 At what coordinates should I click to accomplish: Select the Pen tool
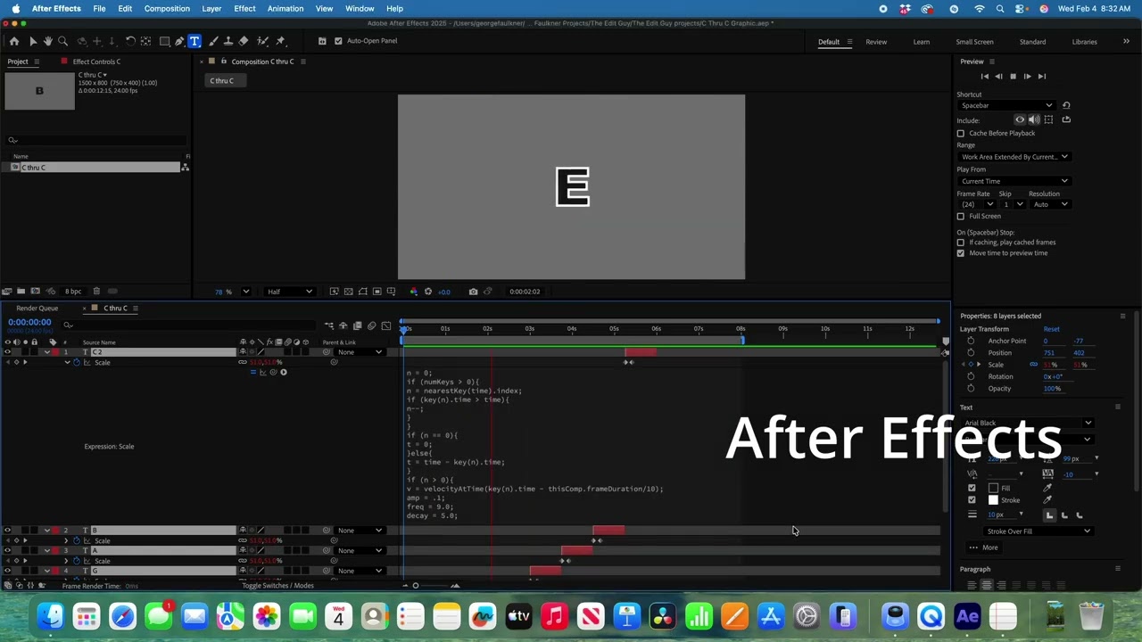179,41
